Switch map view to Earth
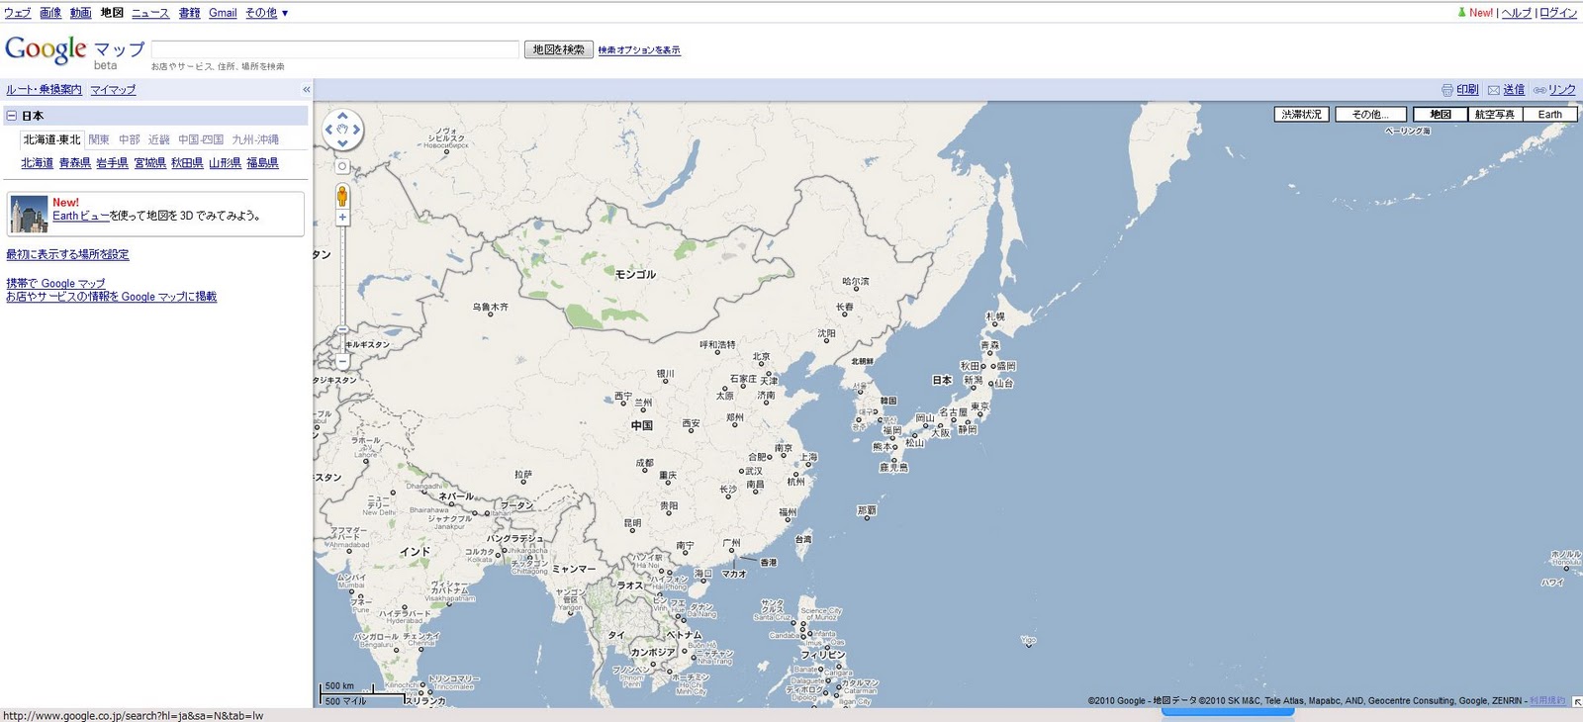 click(x=1550, y=115)
